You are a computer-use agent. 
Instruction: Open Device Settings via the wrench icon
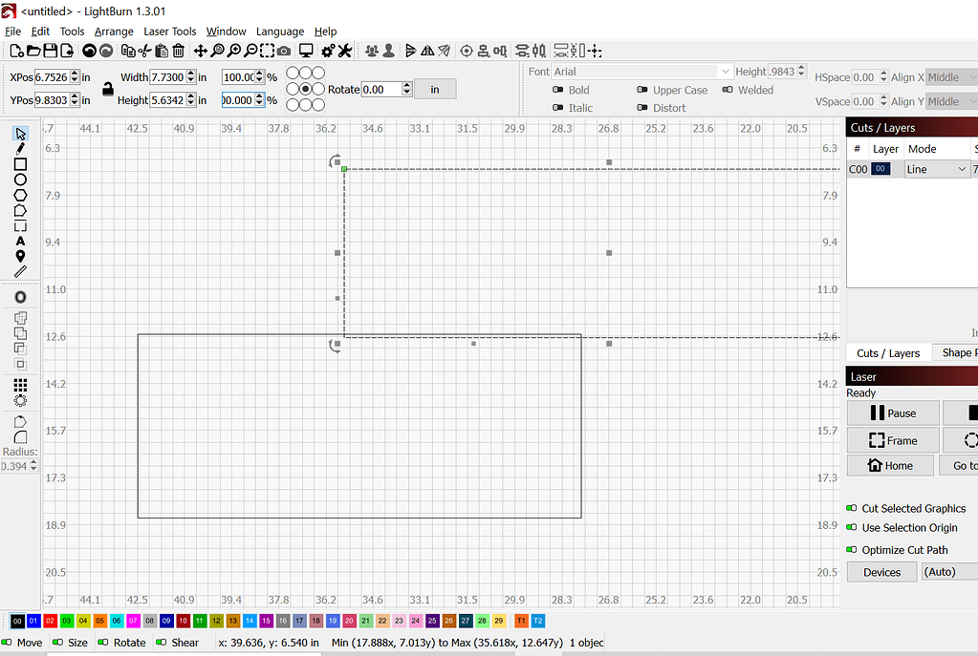pos(343,50)
